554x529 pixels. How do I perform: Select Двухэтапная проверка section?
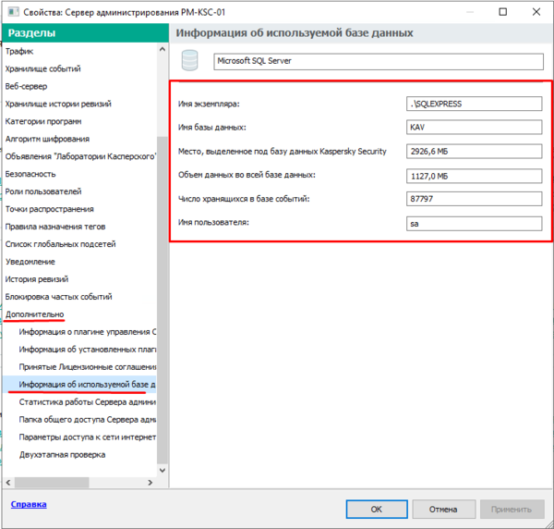pos(62,455)
